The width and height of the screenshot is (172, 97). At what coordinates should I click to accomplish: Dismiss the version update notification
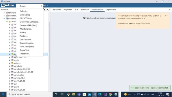point(166,16)
